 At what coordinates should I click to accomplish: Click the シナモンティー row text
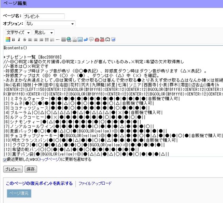pyautogui.click(x=72, y=122)
